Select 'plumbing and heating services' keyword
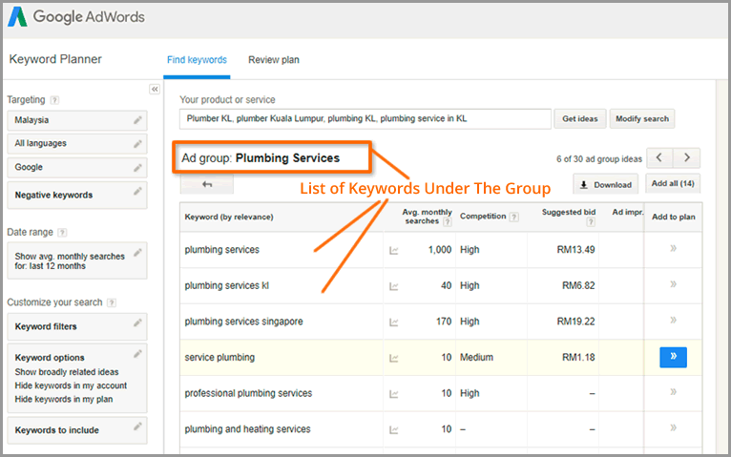The height and width of the screenshot is (457, 731). (x=247, y=429)
